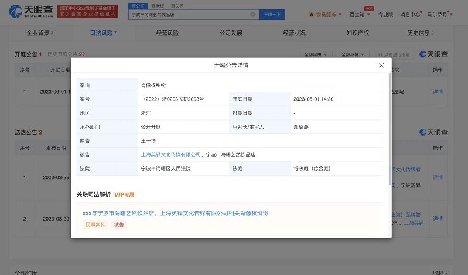The image size is (468, 275).
Task: Open the 会员服务 dropdown
Action: [x=326, y=14]
